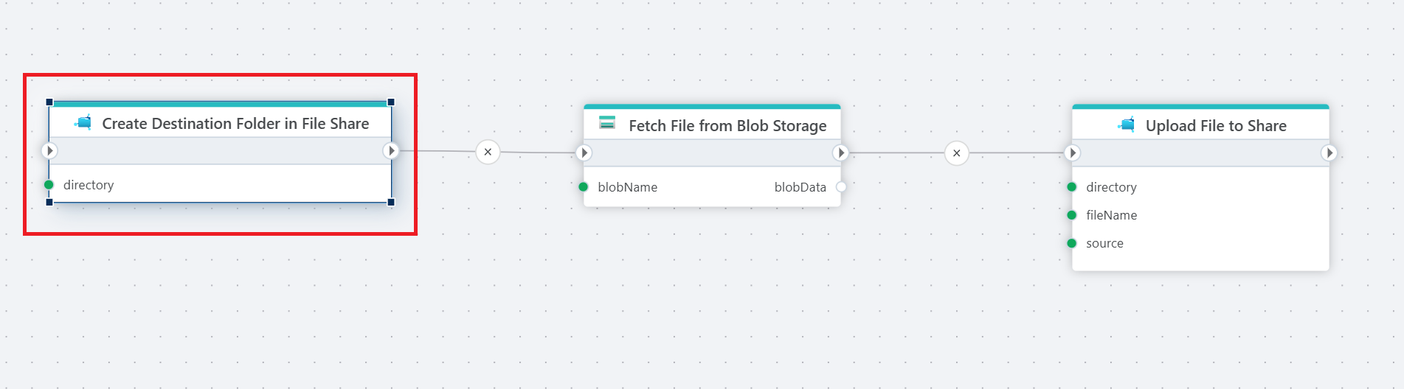
Task: Select the green blobName input port
Action: point(584,187)
